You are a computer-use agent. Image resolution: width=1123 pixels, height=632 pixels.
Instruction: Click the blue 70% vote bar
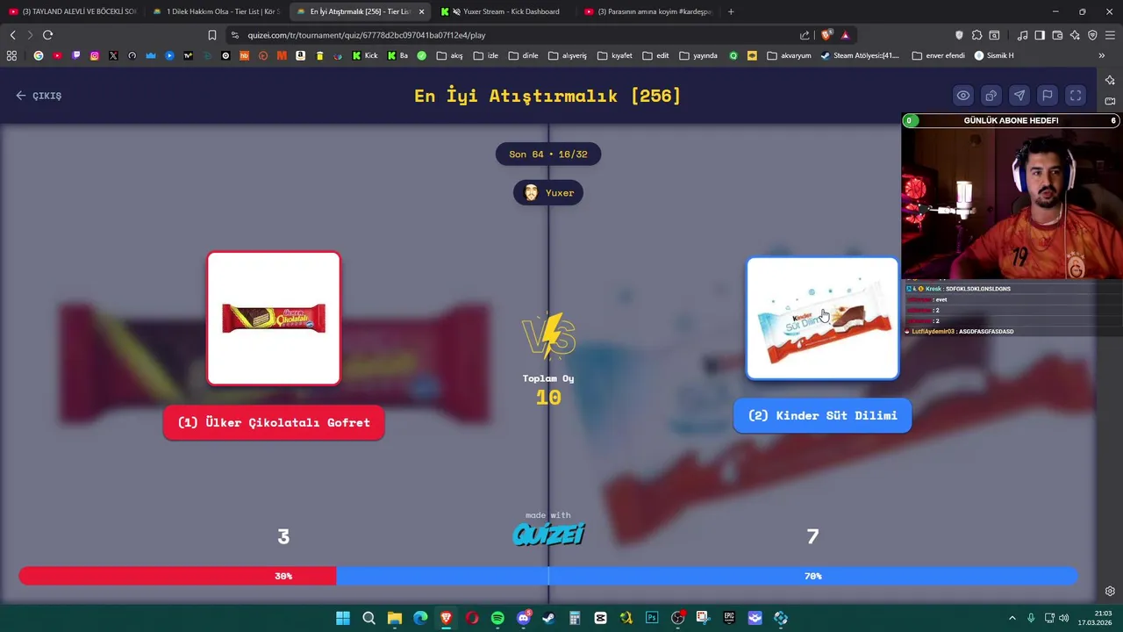706,576
